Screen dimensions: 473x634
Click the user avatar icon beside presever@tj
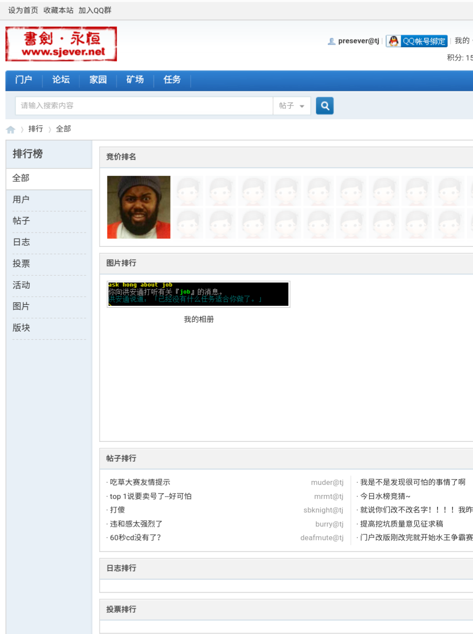pos(331,41)
